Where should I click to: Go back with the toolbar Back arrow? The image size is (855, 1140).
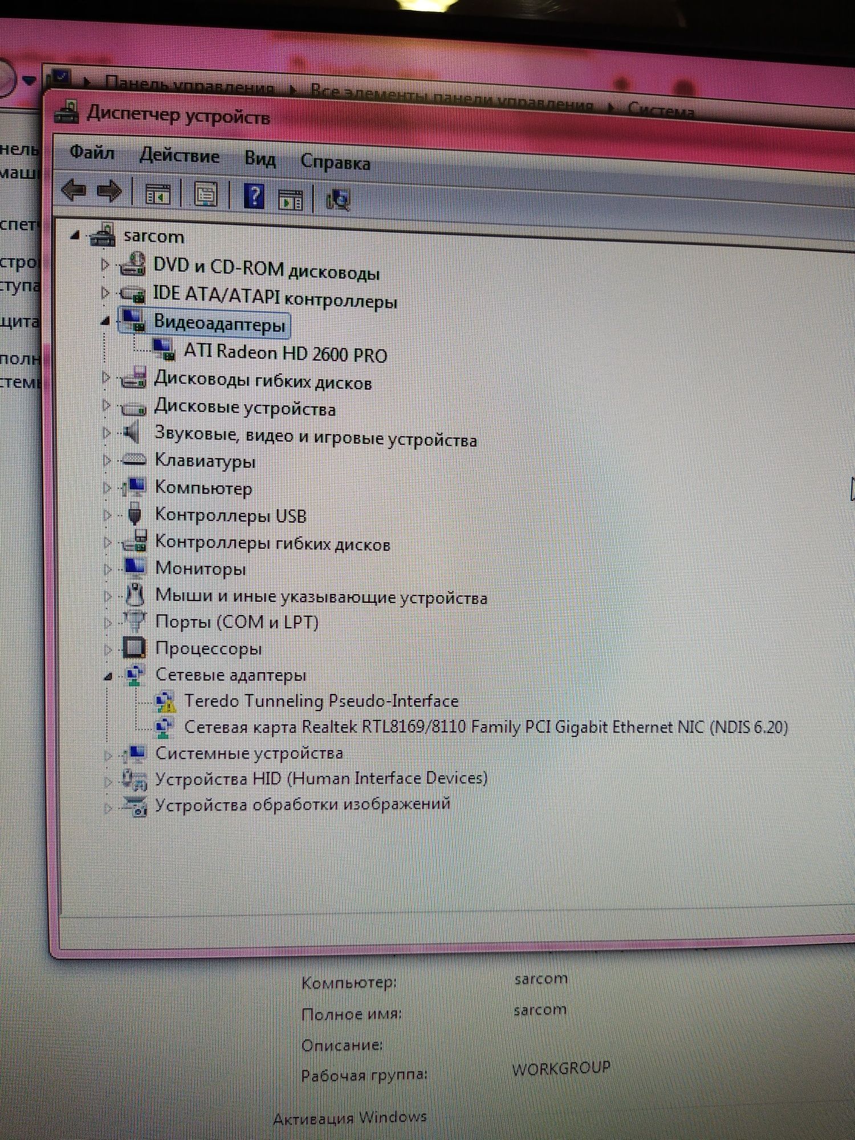tap(74, 190)
